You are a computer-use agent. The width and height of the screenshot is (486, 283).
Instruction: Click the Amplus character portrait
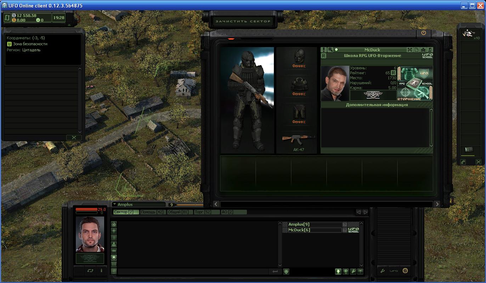point(90,234)
